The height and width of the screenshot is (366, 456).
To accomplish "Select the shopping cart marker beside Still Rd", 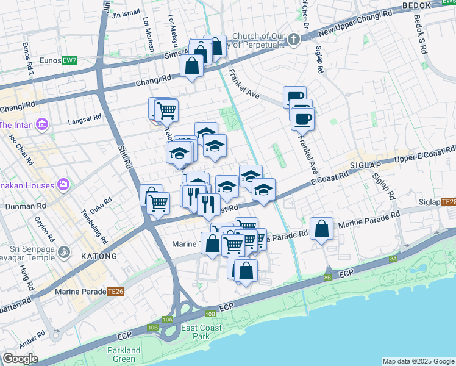I will coord(159,204).
